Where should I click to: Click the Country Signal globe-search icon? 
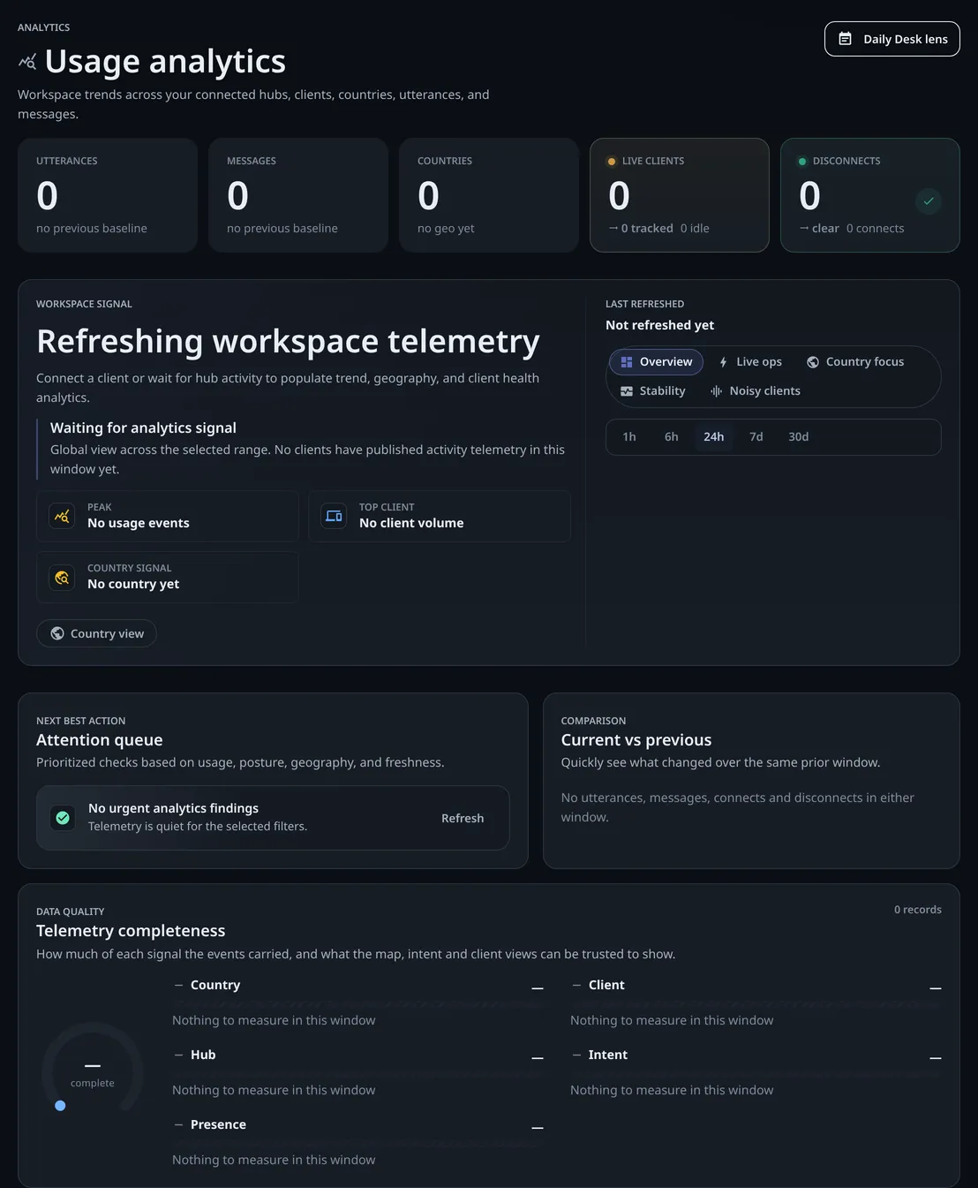click(x=62, y=577)
